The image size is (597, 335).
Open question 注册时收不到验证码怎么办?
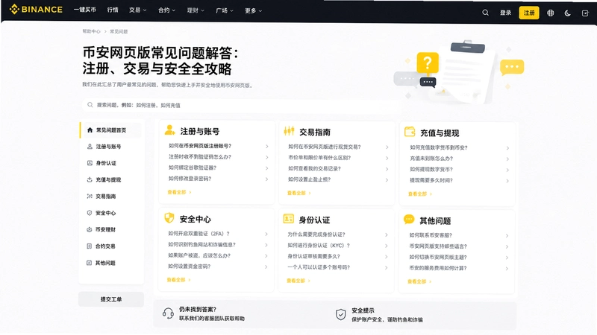(x=200, y=156)
